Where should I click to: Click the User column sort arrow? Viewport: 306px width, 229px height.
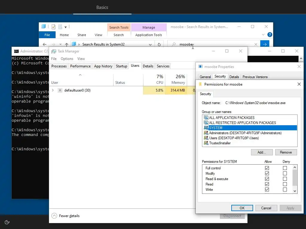pyautogui.click(x=80, y=75)
